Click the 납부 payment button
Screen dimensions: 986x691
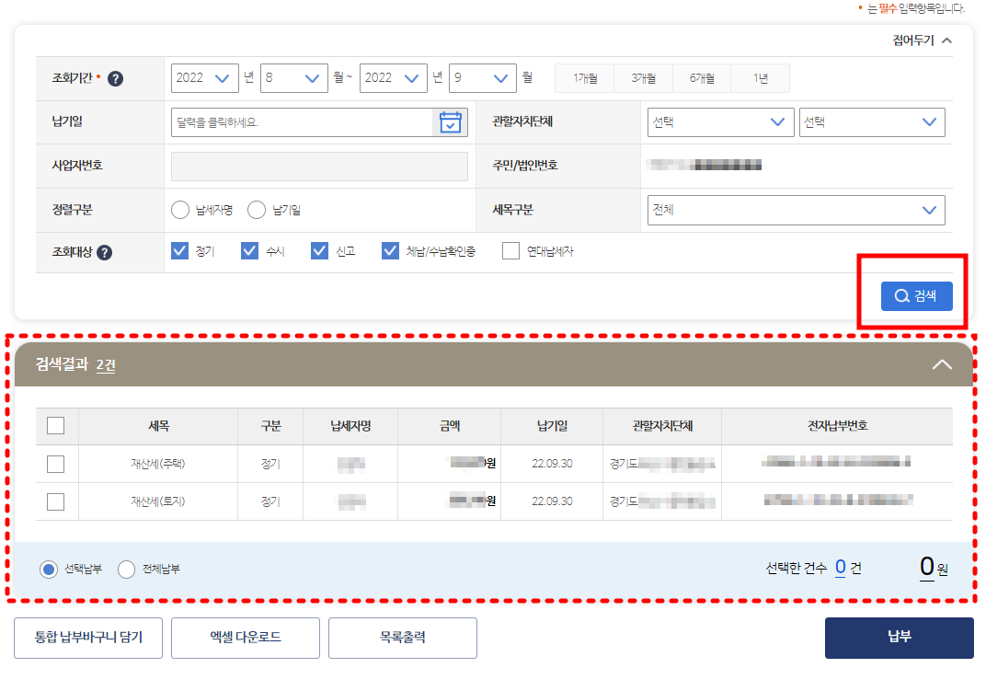tap(899, 638)
